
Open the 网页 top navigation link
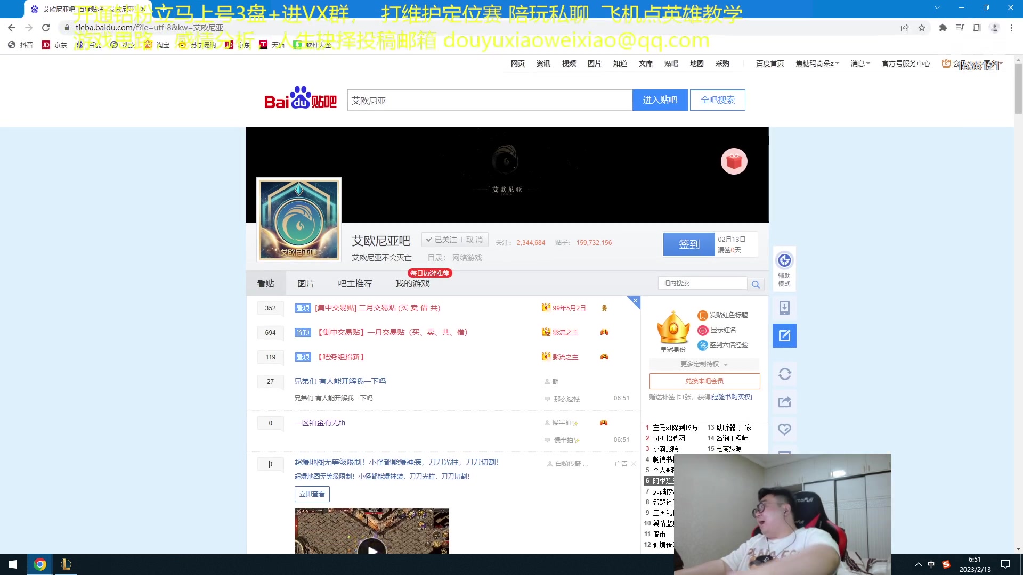tap(517, 64)
